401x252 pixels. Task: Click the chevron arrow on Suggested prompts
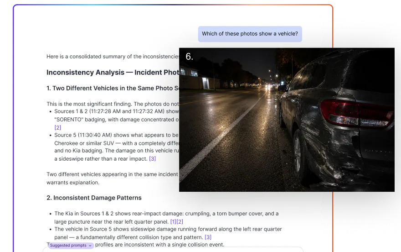click(90, 246)
